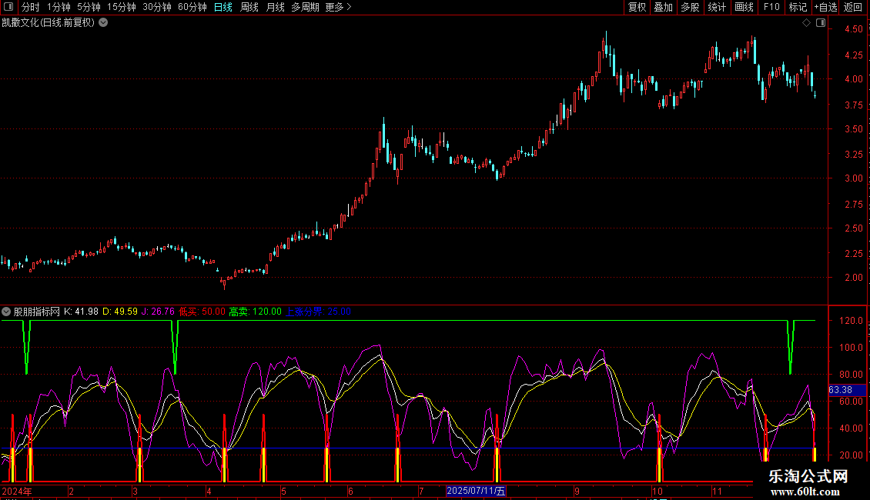The width and height of the screenshot is (870, 500).
Task: Open 多周期 multi-period view
Action: (x=305, y=7)
